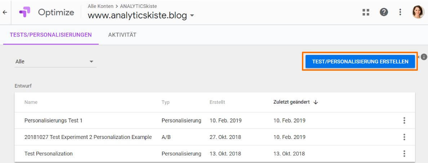Screen dimensions: 428x163
Task: Open the ANALYTICSkiste breadcrumb link
Action: 139,6
